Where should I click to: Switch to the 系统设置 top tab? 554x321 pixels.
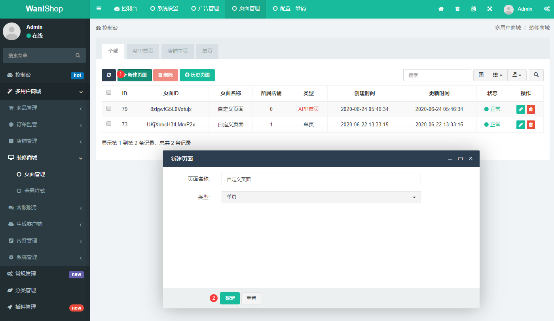click(x=164, y=9)
